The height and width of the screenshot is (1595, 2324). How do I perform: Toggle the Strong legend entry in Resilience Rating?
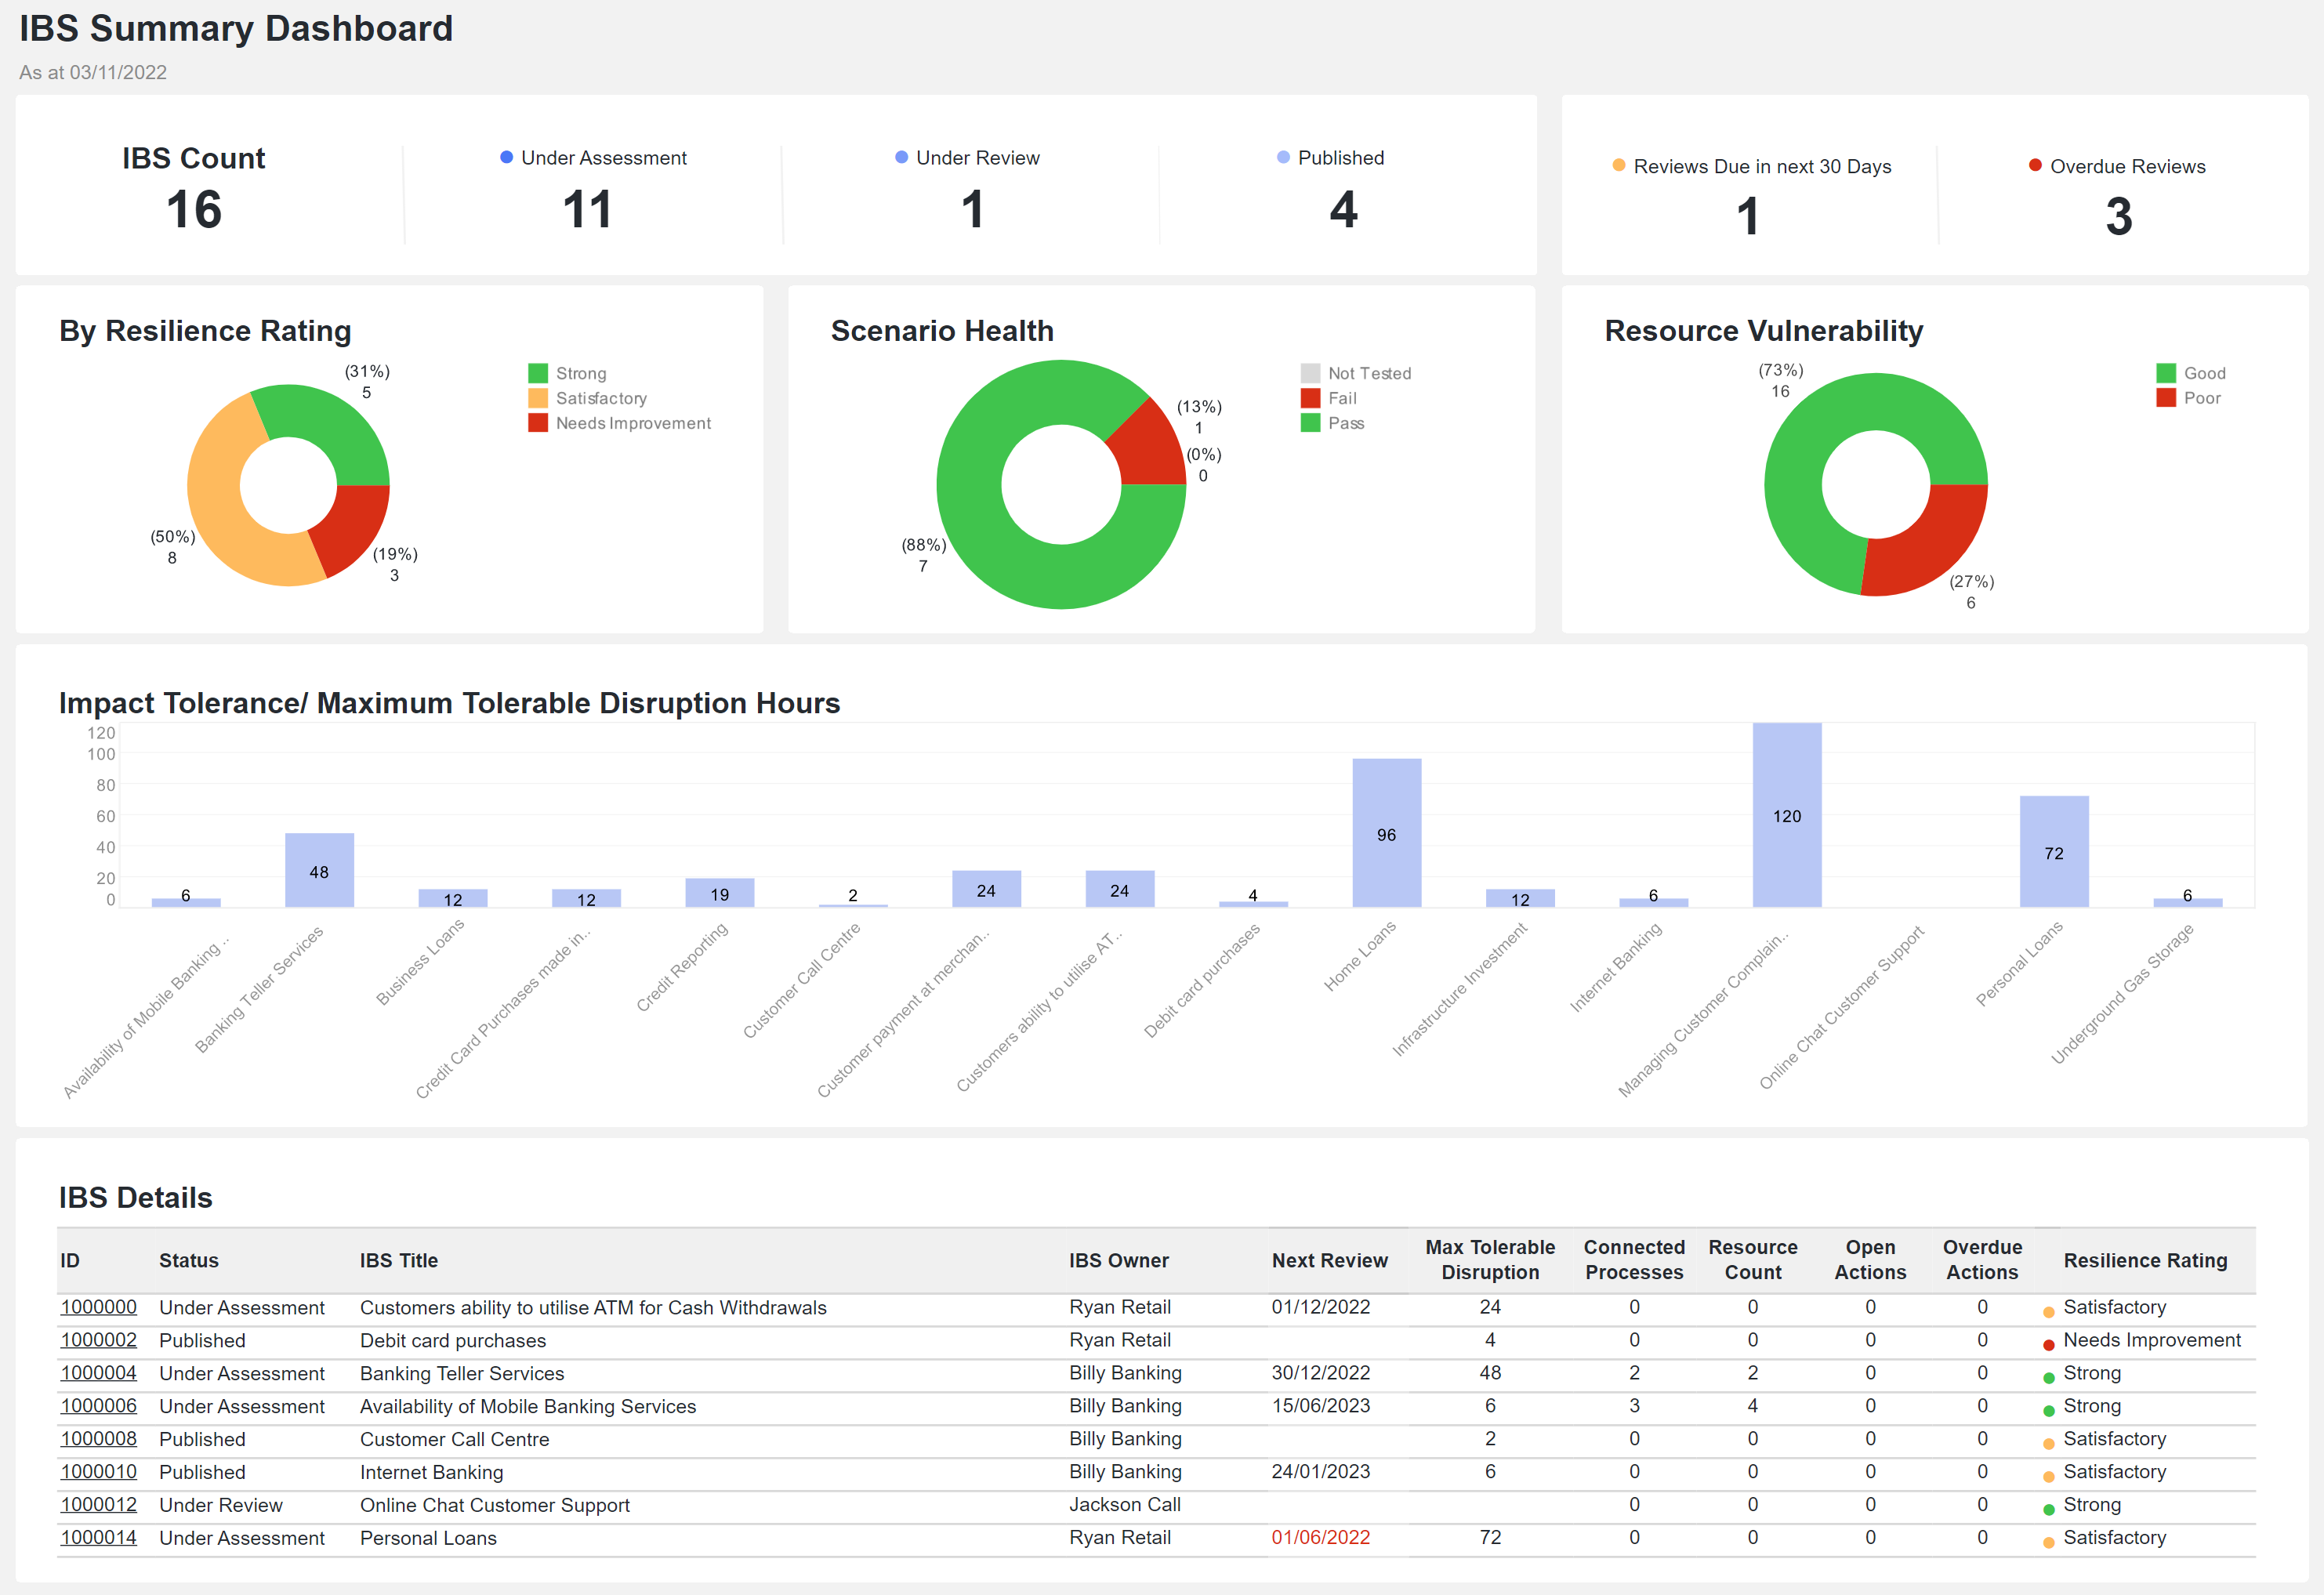tap(538, 372)
